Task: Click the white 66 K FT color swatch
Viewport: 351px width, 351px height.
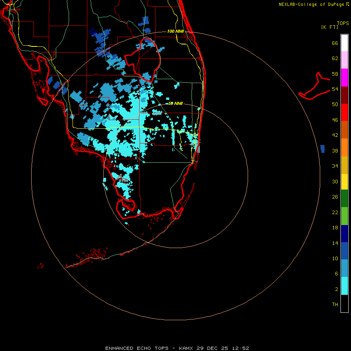Action: click(344, 43)
